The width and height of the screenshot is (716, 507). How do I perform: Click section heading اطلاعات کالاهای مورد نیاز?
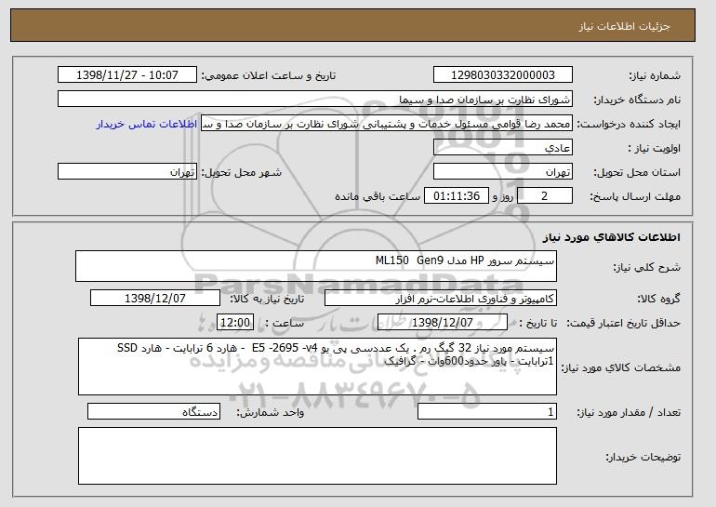[612, 236]
